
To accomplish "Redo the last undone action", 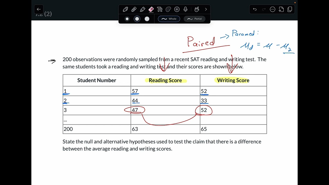I will coord(264,10).
